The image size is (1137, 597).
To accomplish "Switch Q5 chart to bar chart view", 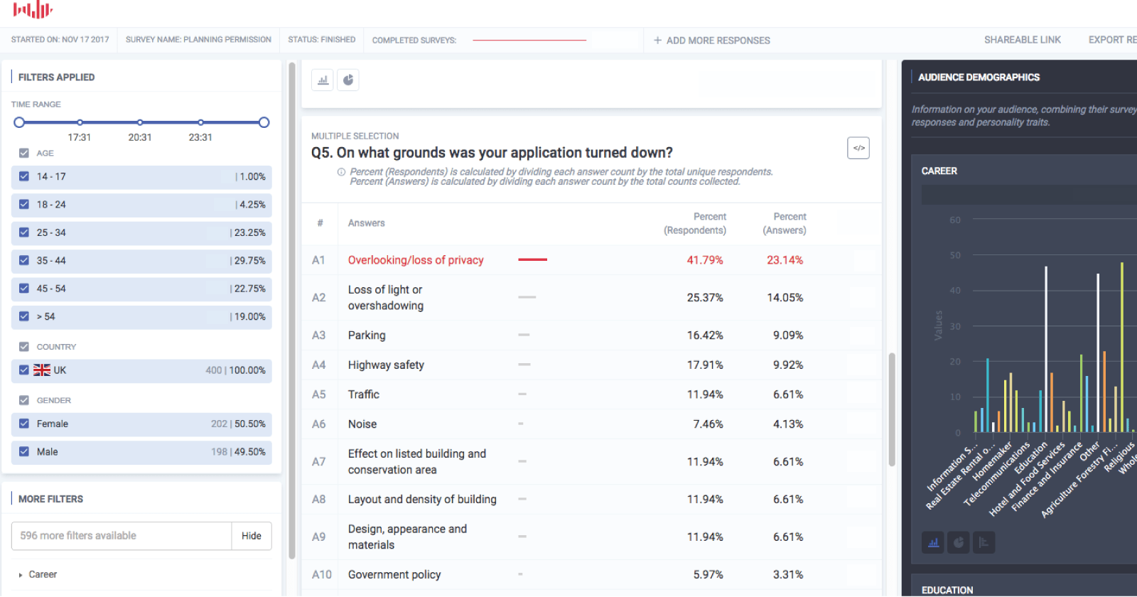I will 322,80.
